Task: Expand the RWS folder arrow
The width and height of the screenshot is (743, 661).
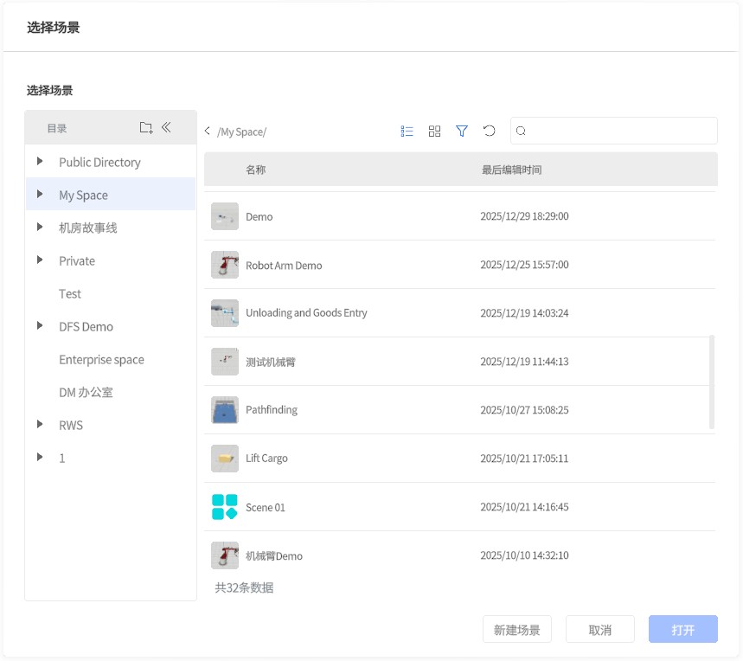Action: coord(40,425)
